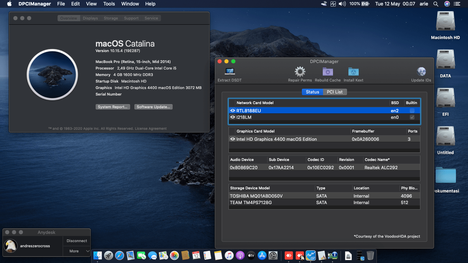Open FaceTime from the dock
The width and height of the screenshot is (468, 263).
pos(141,255)
